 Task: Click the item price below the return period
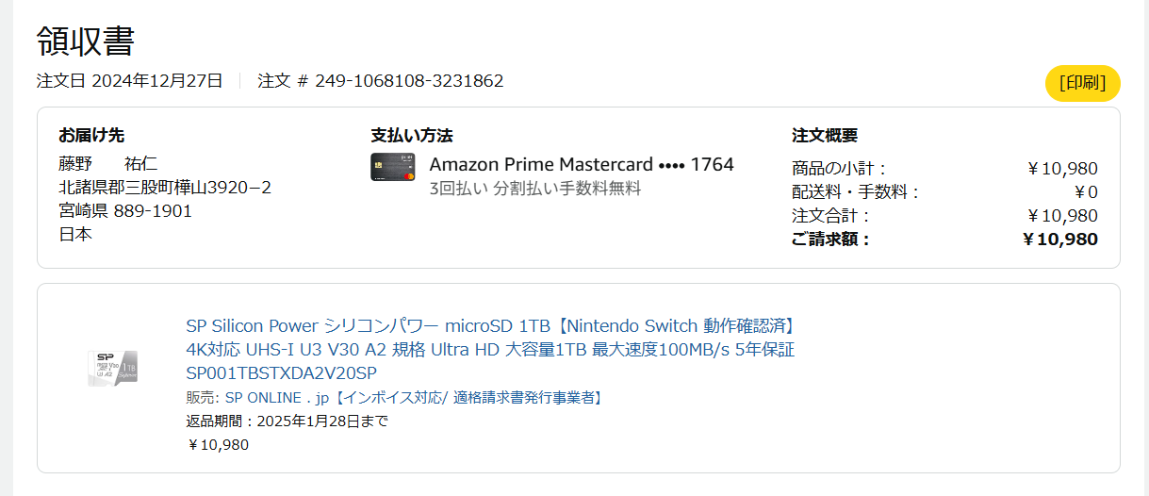click(x=218, y=445)
